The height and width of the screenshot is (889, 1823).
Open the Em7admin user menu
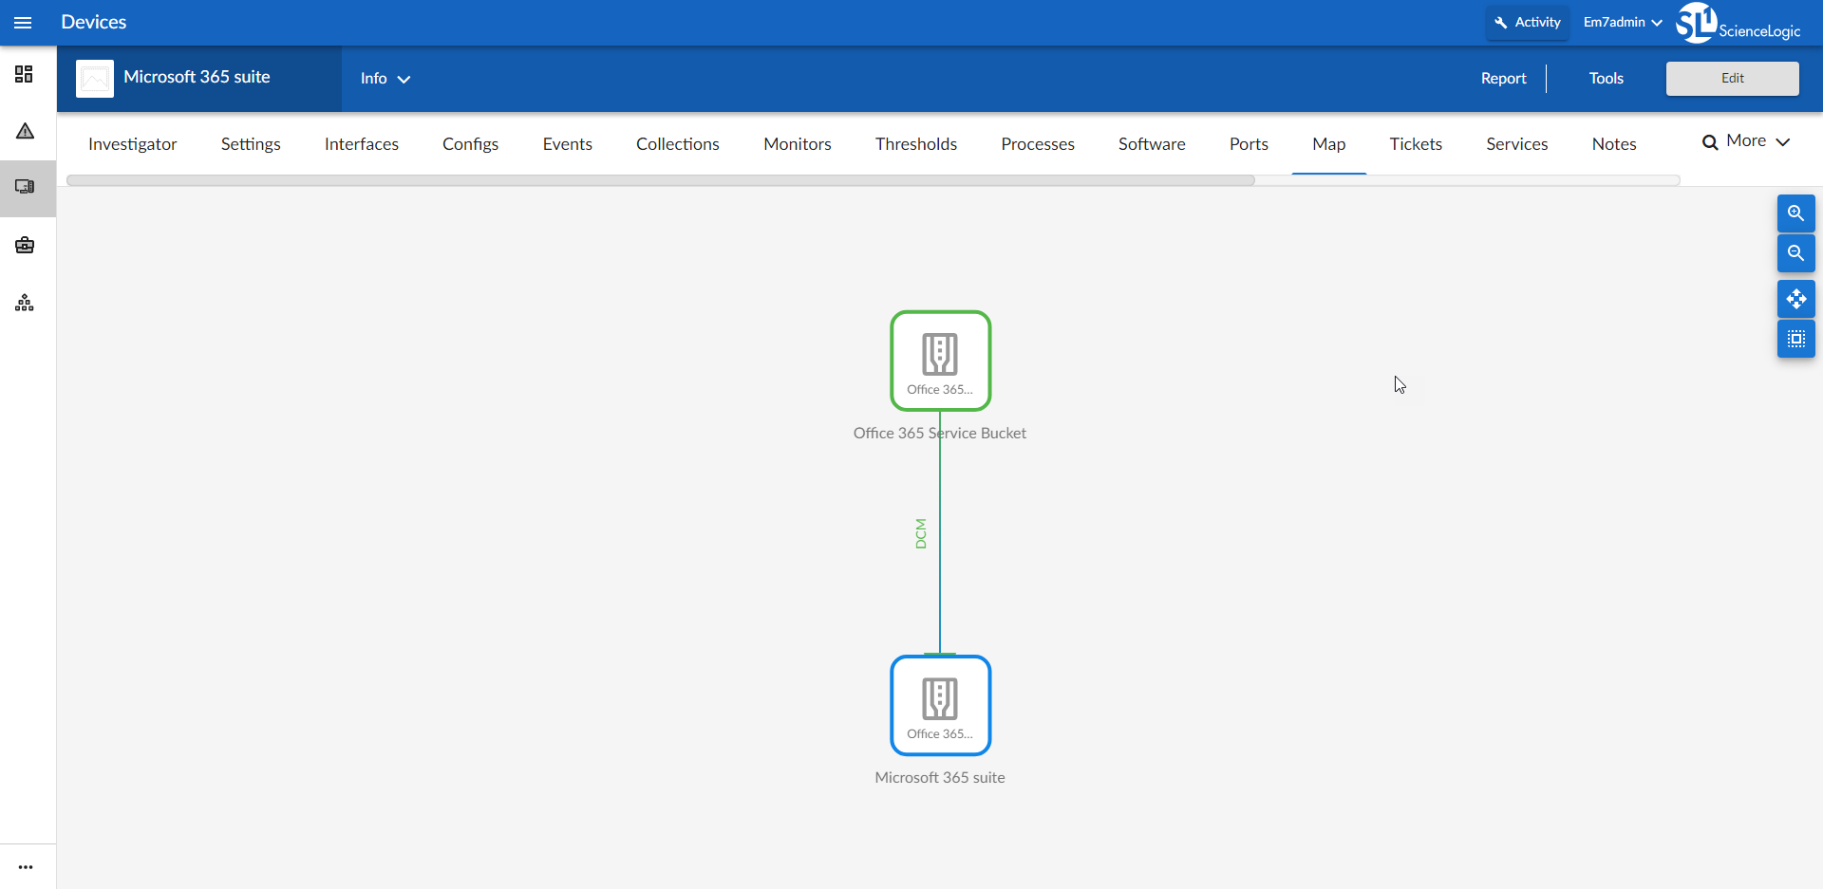click(1623, 22)
